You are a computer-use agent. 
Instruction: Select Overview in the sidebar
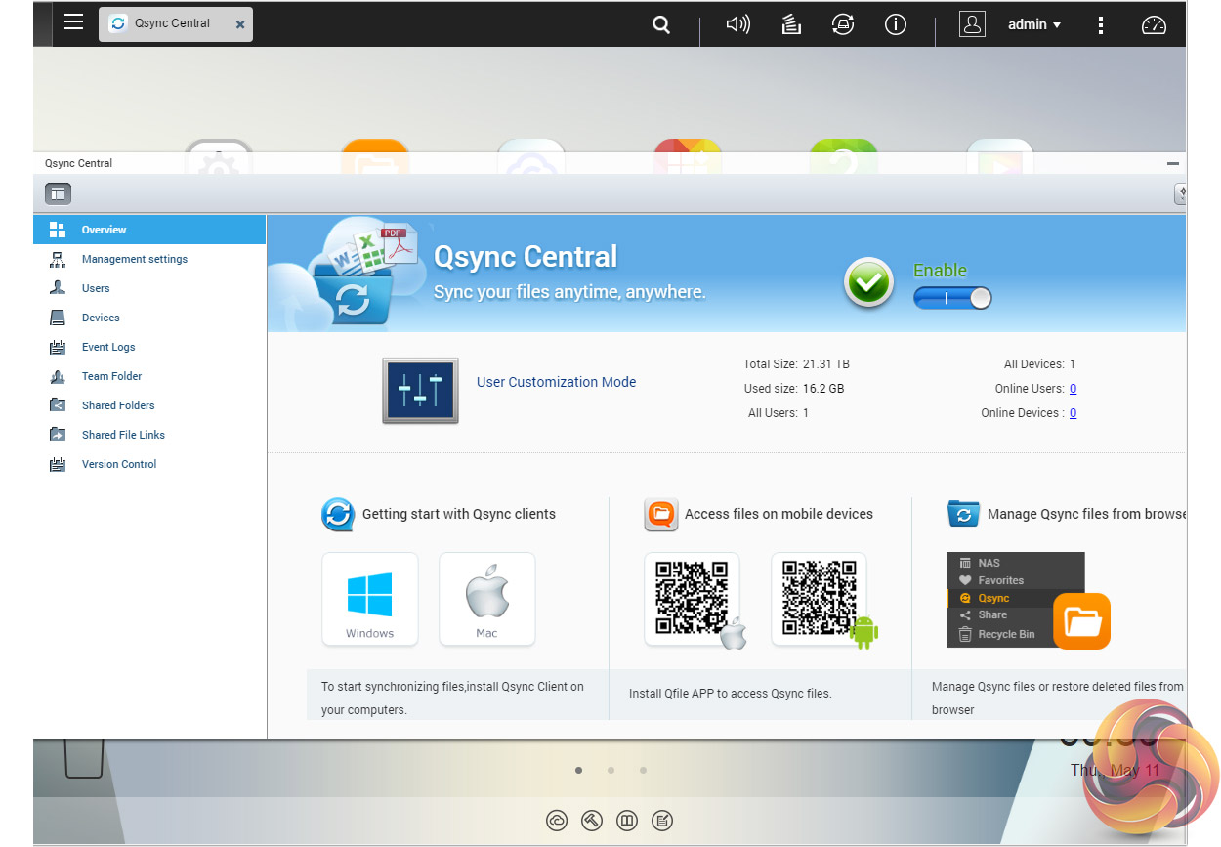[149, 230]
